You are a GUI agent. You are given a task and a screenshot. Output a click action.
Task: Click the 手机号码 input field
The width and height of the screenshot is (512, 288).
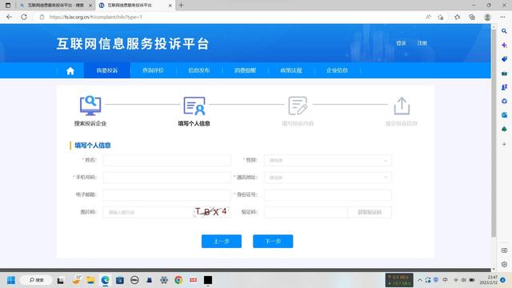tap(167, 178)
